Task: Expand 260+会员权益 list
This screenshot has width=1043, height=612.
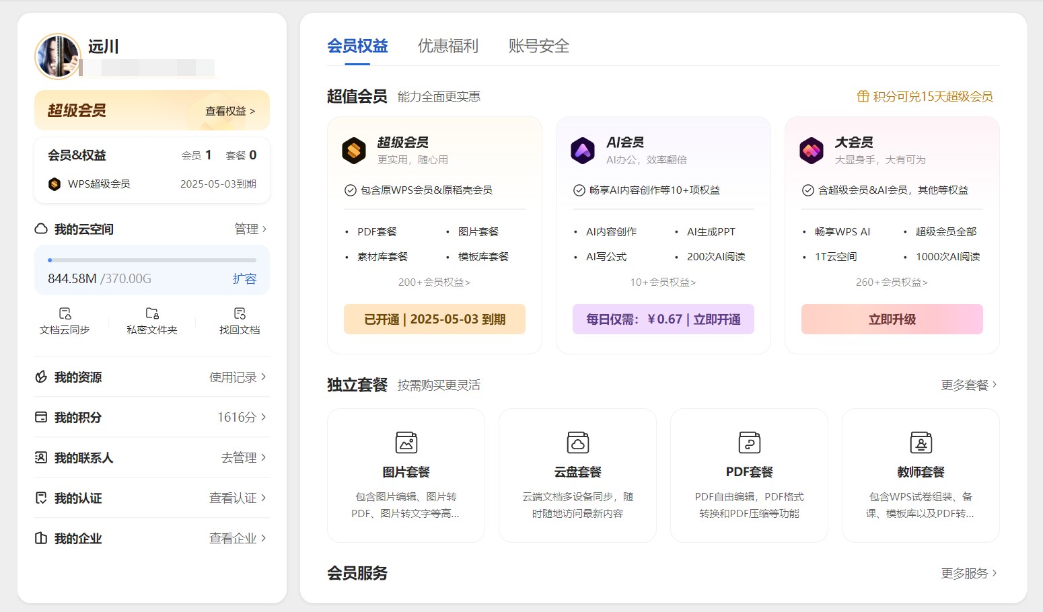Action: (892, 282)
